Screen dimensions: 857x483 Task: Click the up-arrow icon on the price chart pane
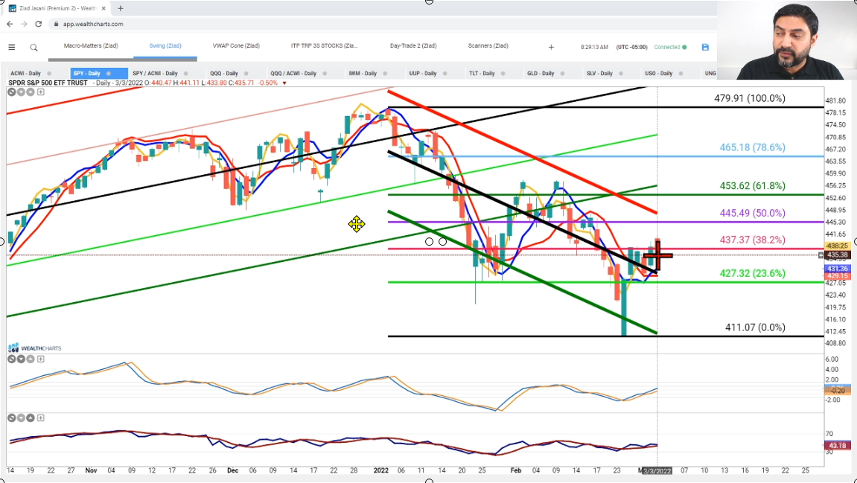pos(31,92)
